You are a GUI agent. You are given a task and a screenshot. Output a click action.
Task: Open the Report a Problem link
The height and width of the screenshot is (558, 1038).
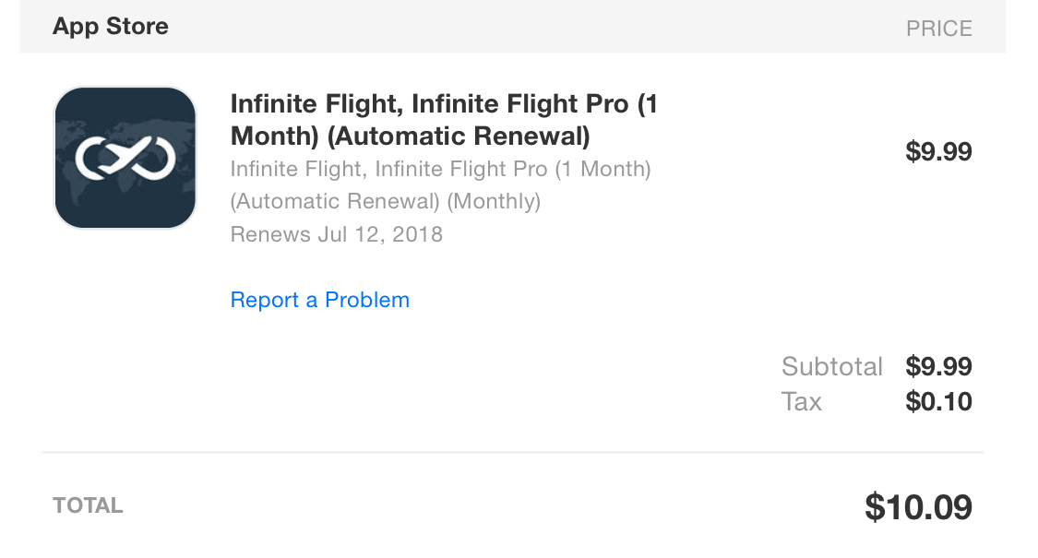point(319,300)
